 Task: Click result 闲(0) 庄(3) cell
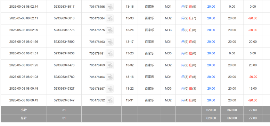tap(189, 89)
